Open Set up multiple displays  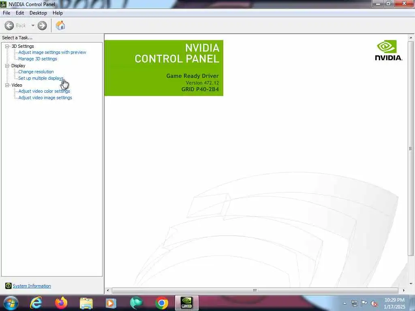(x=41, y=78)
